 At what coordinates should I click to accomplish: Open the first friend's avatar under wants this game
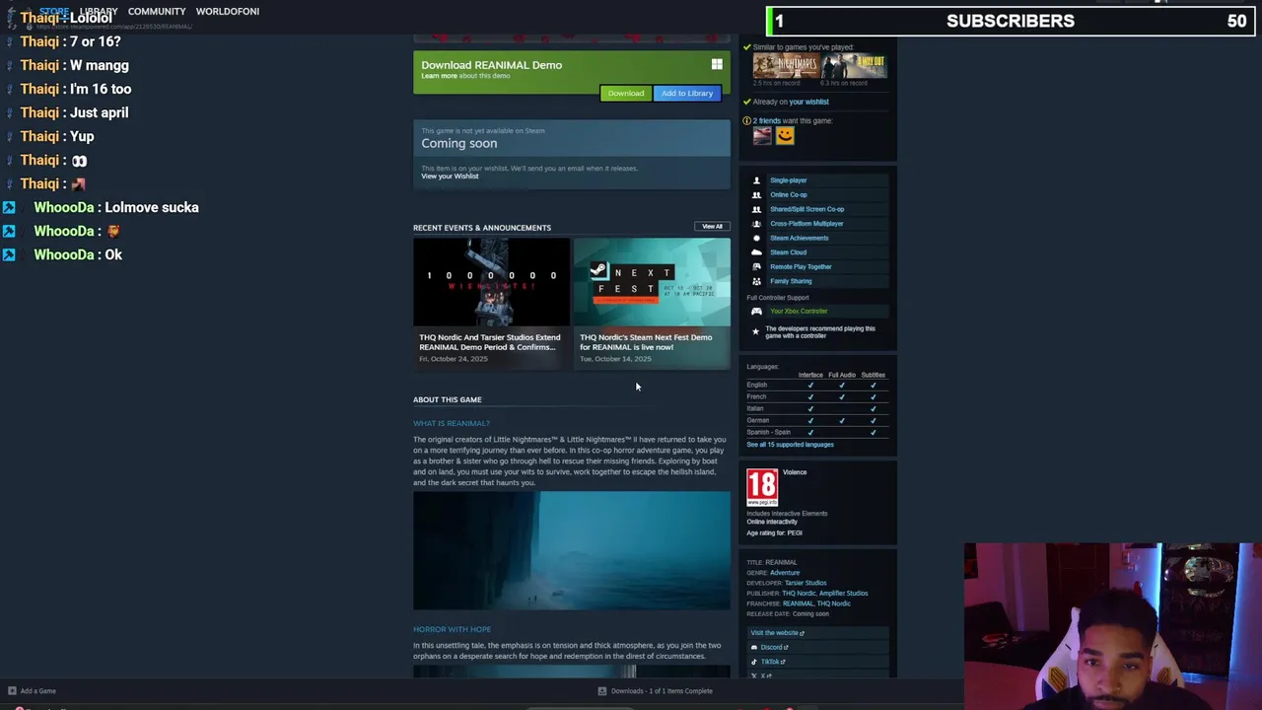[x=762, y=136]
